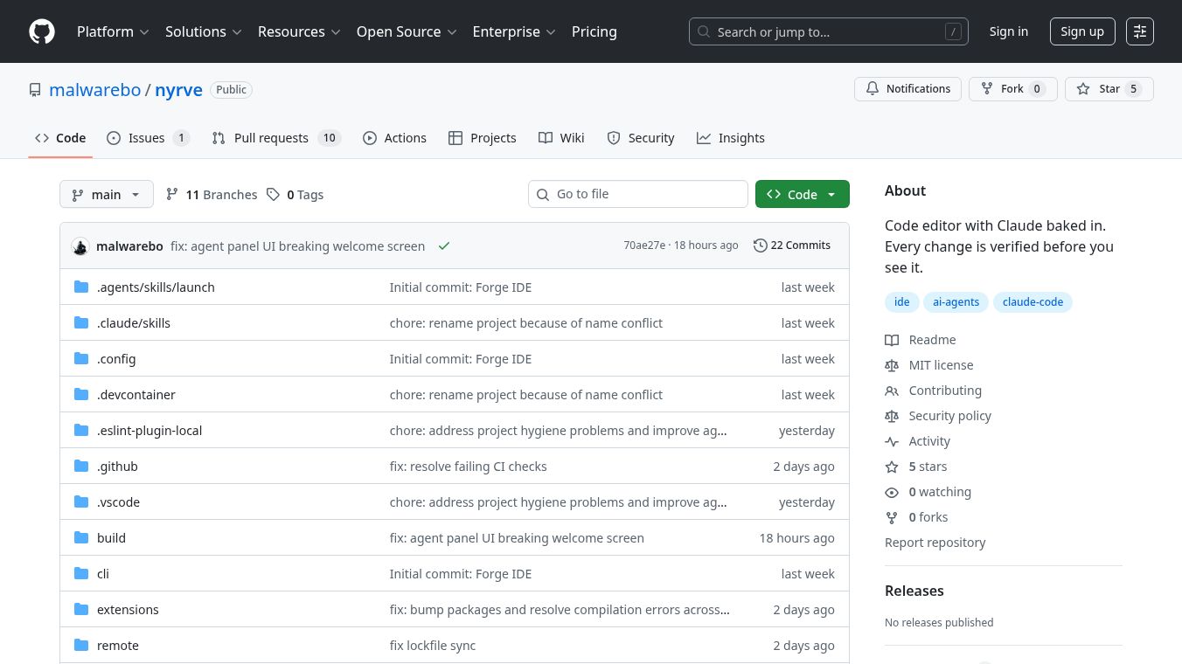Open the Notifications bell button
1182x664 pixels.
pyautogui.click(x=907, y=89)
